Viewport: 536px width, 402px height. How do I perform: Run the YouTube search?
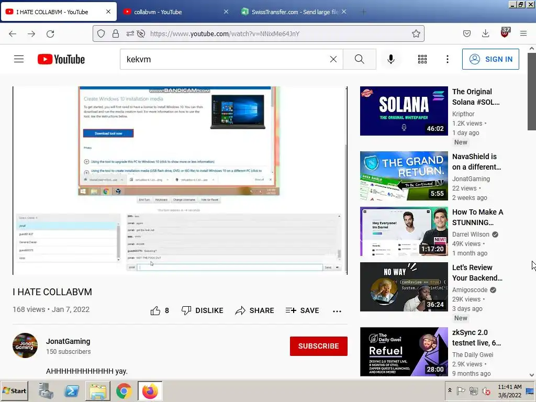click(x=359, y=59)
